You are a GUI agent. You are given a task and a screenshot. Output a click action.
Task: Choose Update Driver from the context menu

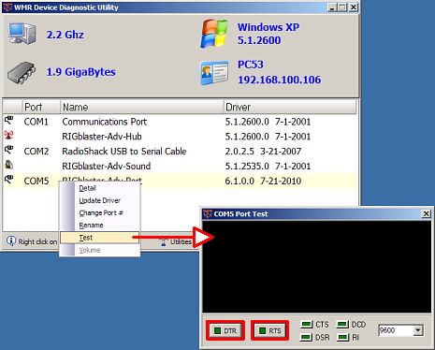tap(100, 200)
